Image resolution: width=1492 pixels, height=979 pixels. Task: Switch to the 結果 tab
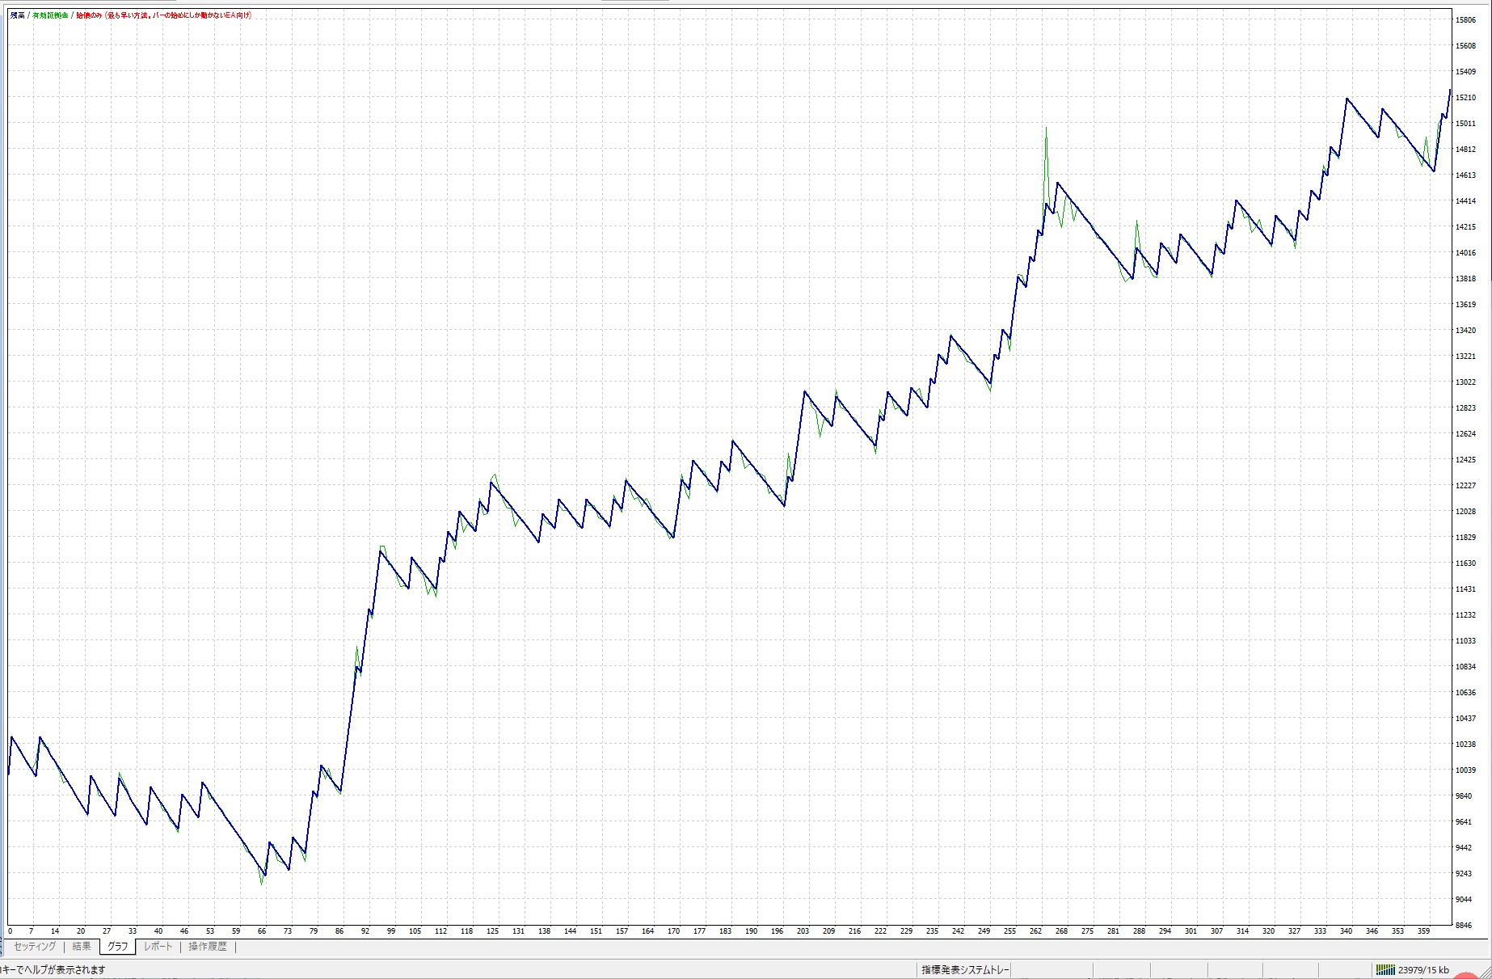coord(82,947)
